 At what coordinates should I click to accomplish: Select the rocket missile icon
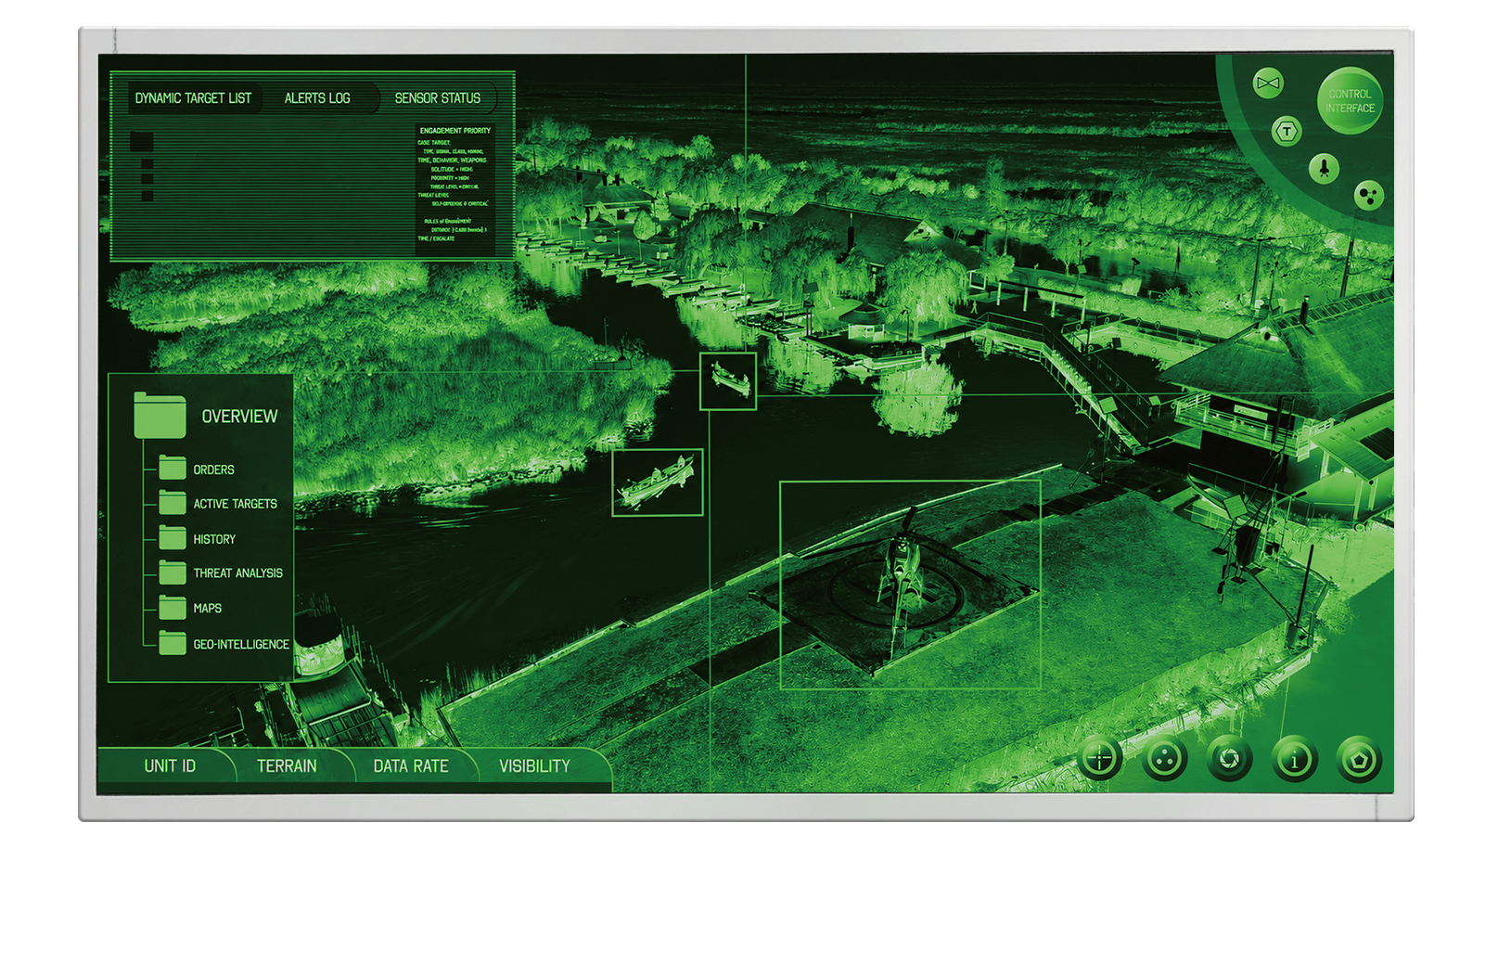(1325, 168)
